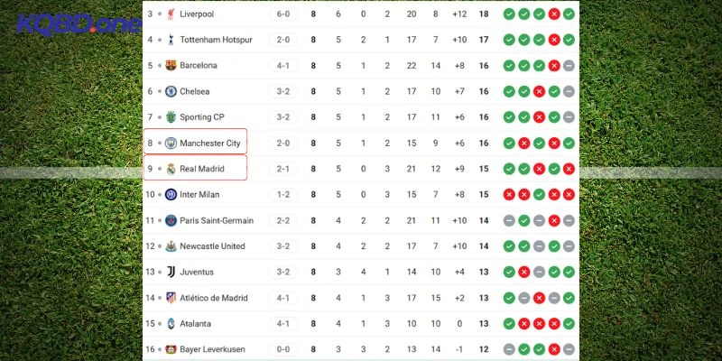Open the Real Madrid team link
Screen dimensions: 722x361
pos(202,169)
